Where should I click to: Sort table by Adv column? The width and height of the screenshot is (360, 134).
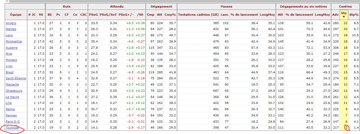(335, 15)
